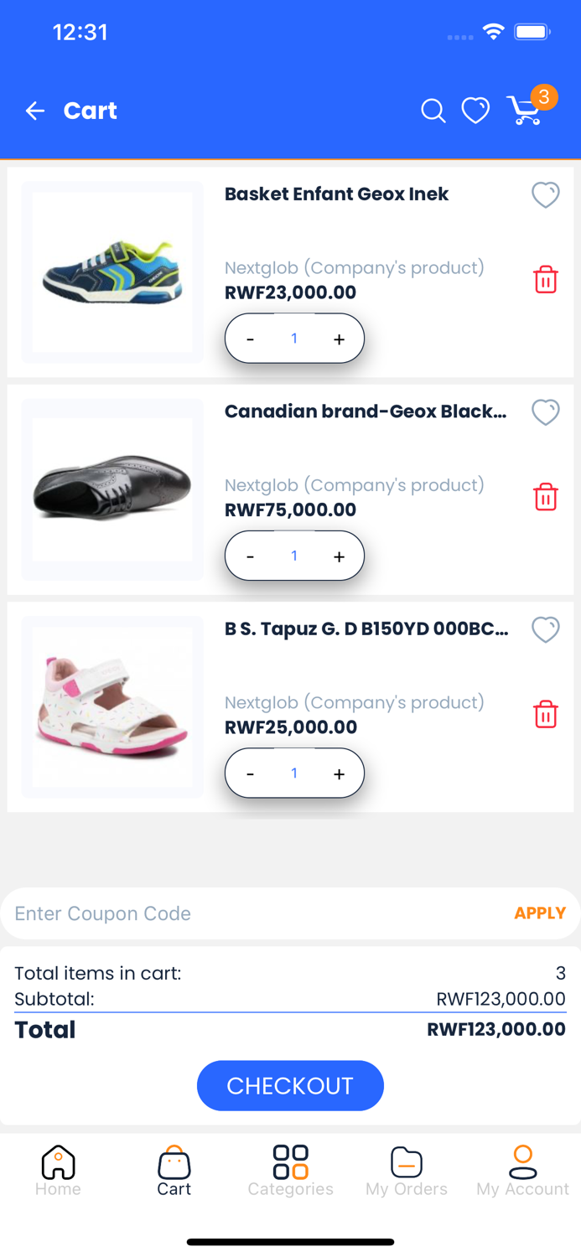The image size is (581, 1257).
Task: Increase quantity of the B S. Tapuz sandal
Action: [x=339, y=773]
